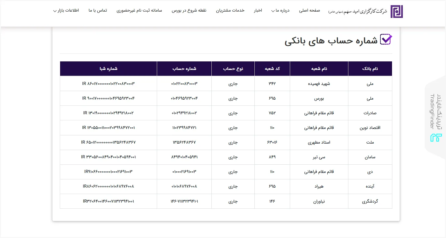Click branch code 146 of گردشگری bank
This screenshot has width=446, height=238.
[272, 201]
